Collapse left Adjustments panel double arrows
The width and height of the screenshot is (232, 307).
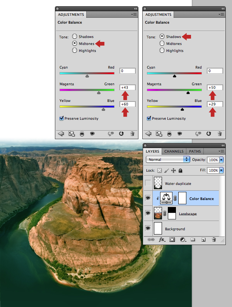[135, 9]
